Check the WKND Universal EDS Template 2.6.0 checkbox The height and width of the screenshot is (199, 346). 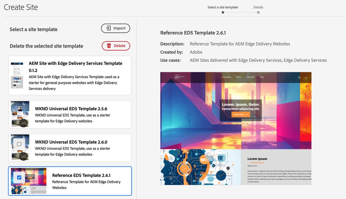(19, 144)
